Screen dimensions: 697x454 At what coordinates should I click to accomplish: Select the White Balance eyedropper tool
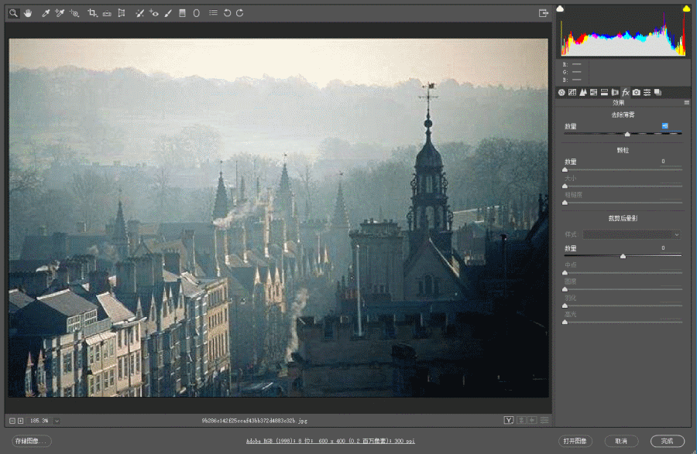point(46,13)
